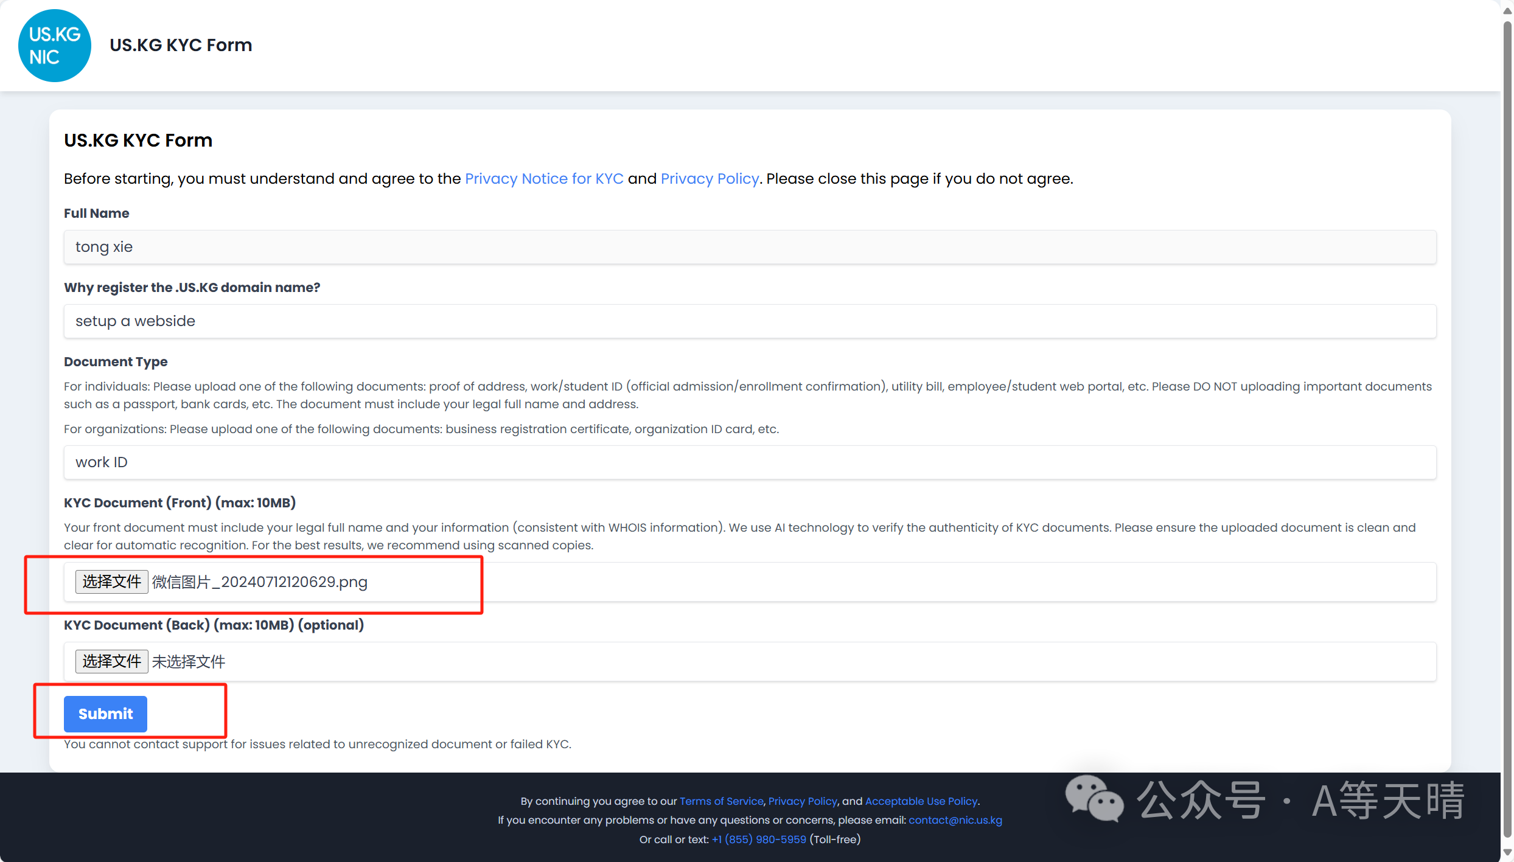Click the US.KG KYC Form header title

[x=181, y=45]
